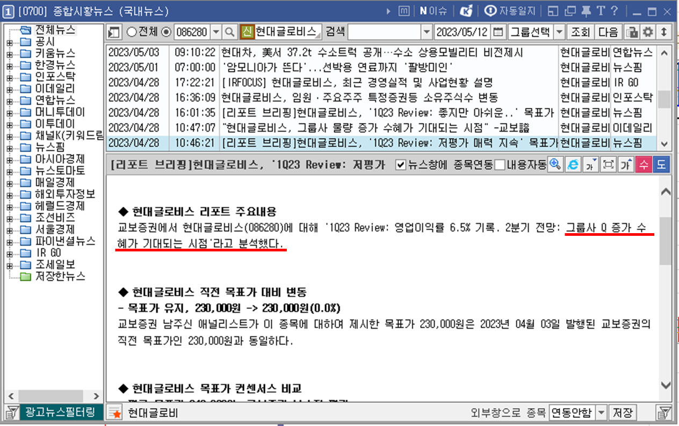Screen dimensions: 679x426
Task: Toggle the left panel icon in toolbar
Action: coord(114,32)
